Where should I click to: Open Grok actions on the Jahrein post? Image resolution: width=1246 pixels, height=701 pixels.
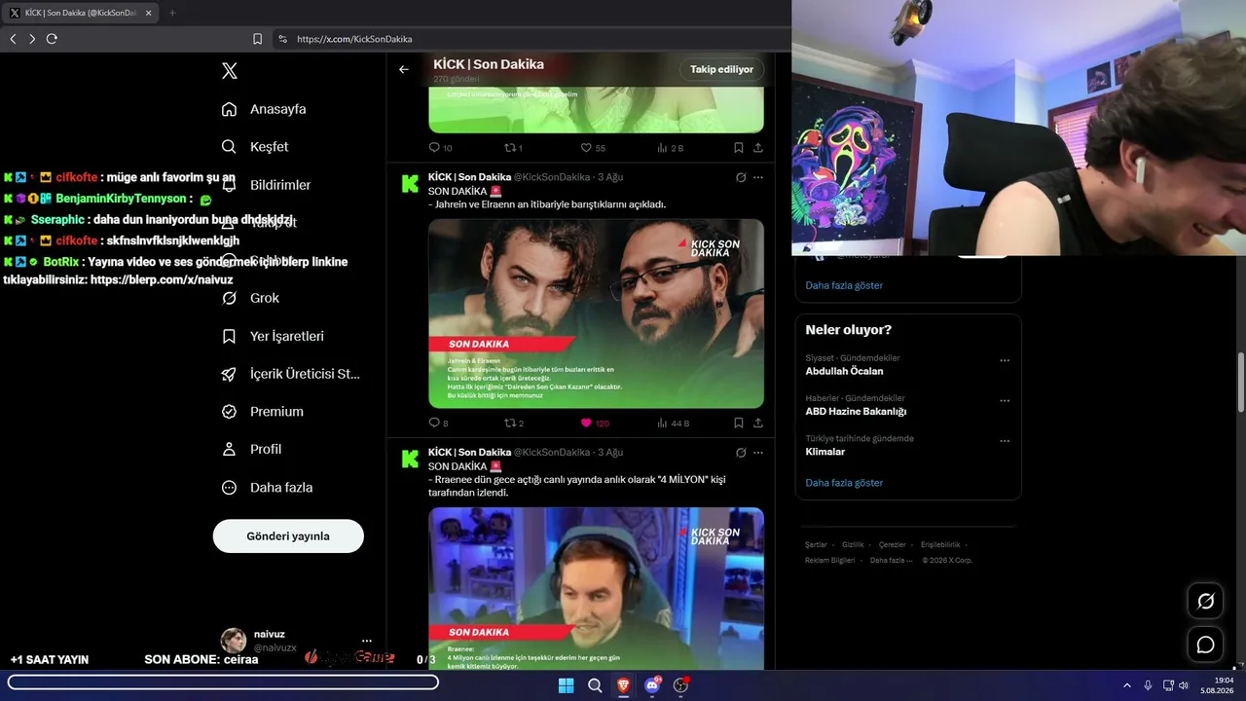click(741, 177)
